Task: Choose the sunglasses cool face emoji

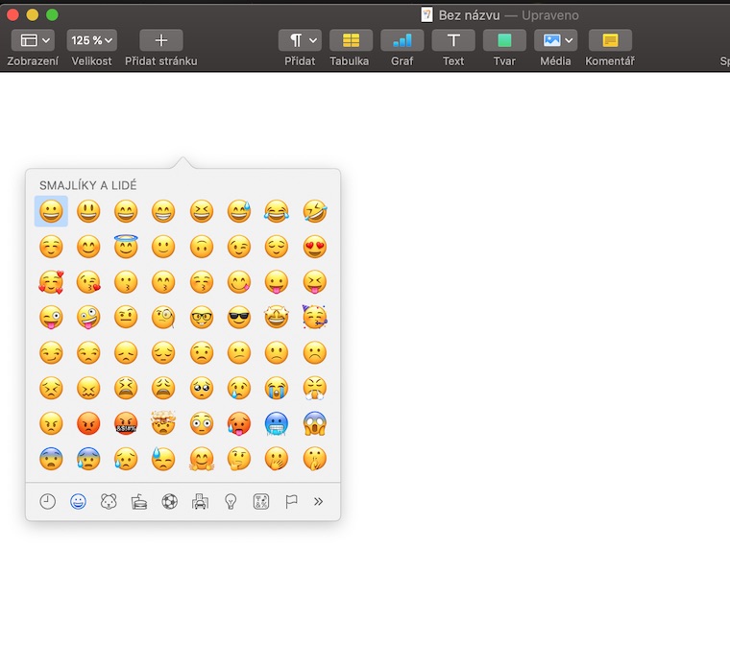Action: [239, 318]
